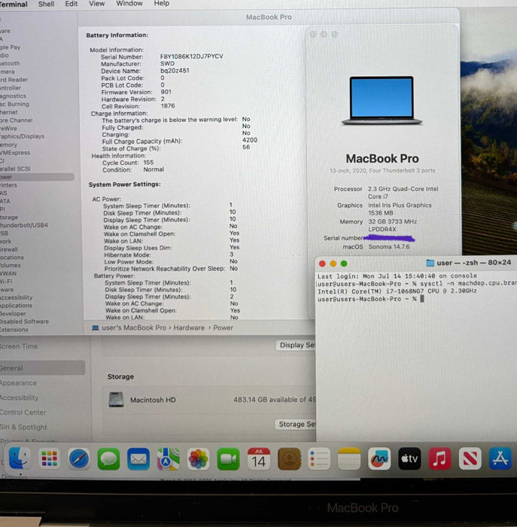Open the Help menu

[x=162, y=3]
